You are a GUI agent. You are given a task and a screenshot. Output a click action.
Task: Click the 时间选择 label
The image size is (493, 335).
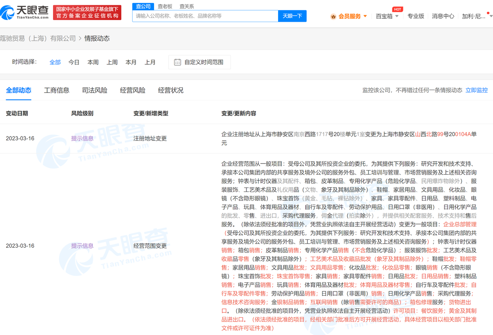coord(24,62)
